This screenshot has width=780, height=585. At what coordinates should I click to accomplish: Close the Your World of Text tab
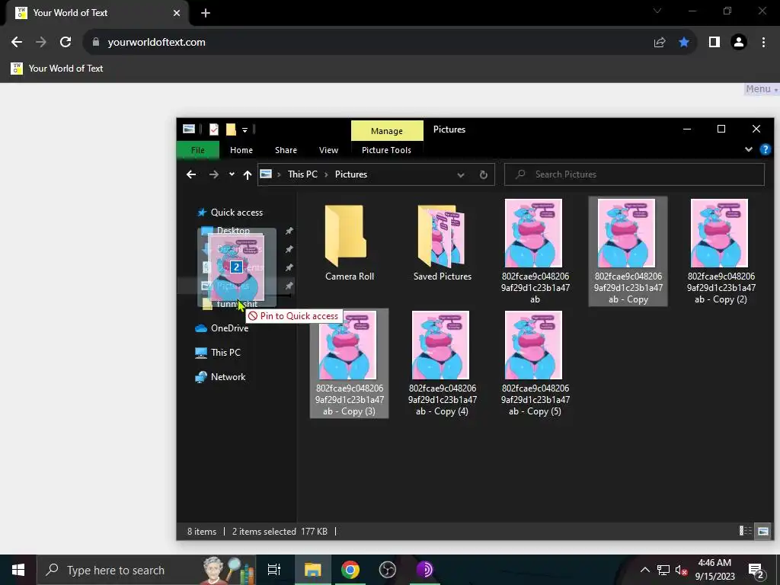point(176,13)
